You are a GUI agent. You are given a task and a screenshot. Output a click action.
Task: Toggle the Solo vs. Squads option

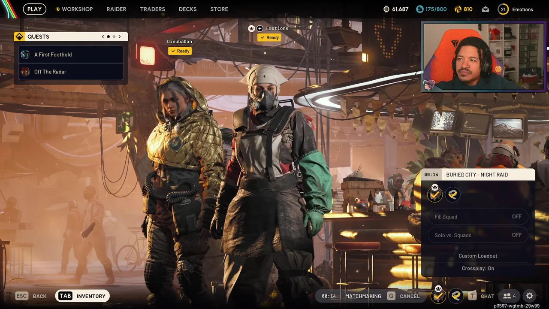click(x=478, y=235)
